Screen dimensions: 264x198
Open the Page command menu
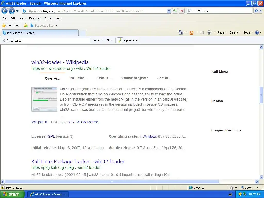click(222, 32)
